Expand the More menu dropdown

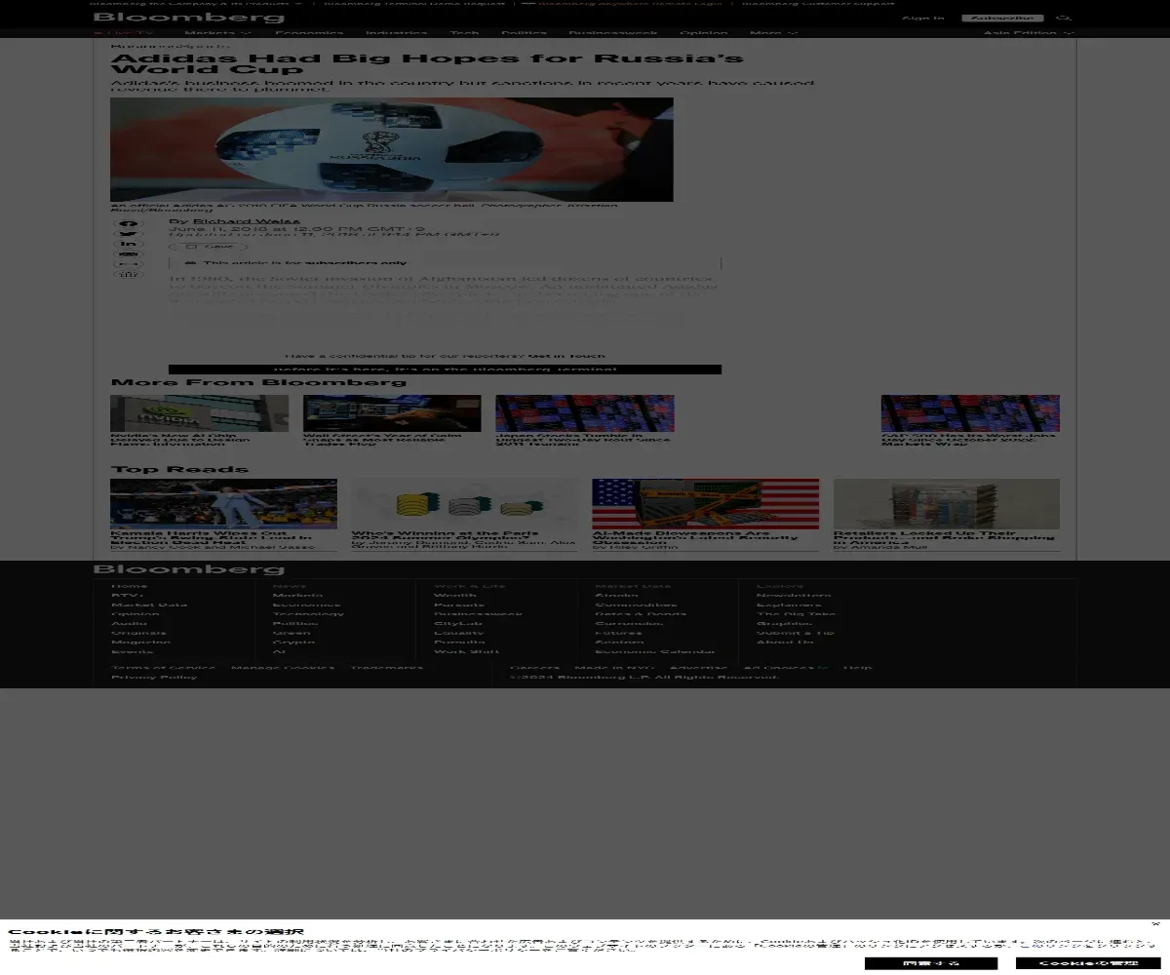point(774,33)
